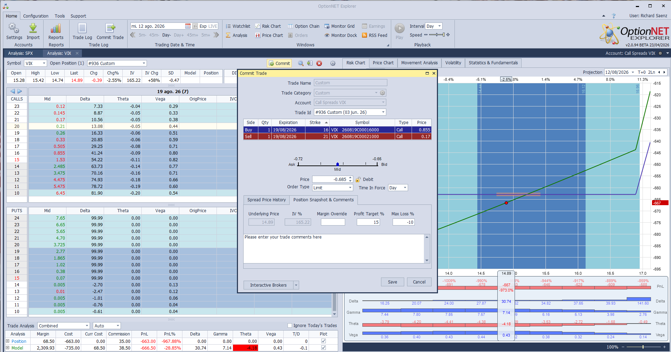The width and height of the screenshot is (671, 352).
Task: Click the import position icon next to magnifier
Action: (310, 63)
